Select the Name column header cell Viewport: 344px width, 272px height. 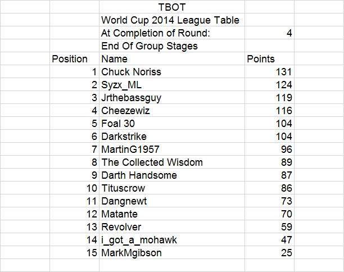pos(172,59)
